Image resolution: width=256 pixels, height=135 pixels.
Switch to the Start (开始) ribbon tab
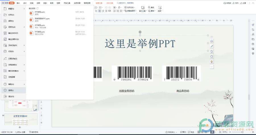tap(12, 3)
